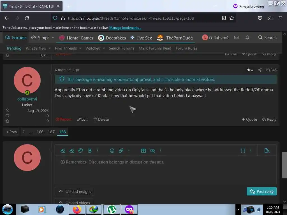Reload the page with refresh icon

(27, 18)
